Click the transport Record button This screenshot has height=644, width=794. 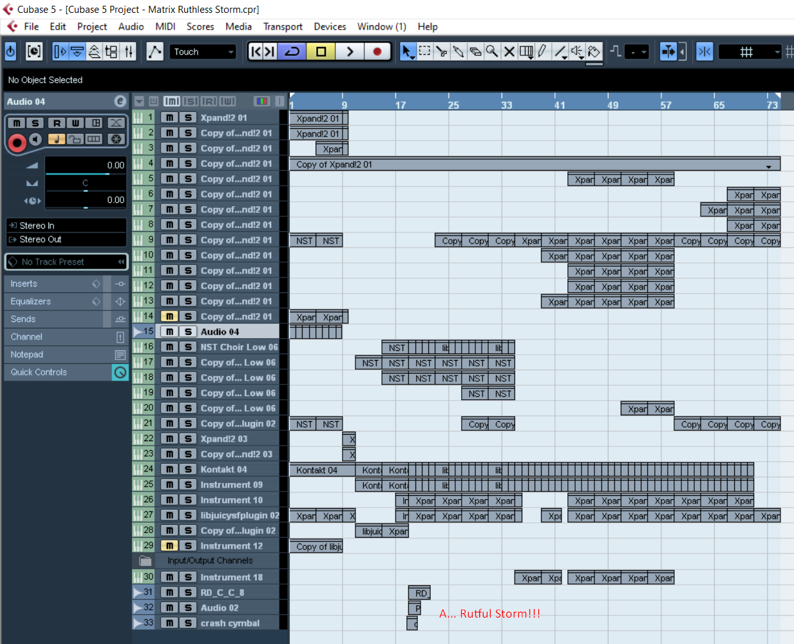coord(377,52)
